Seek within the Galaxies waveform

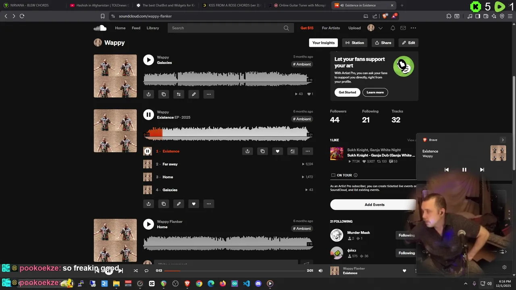(x=228, y=79)
